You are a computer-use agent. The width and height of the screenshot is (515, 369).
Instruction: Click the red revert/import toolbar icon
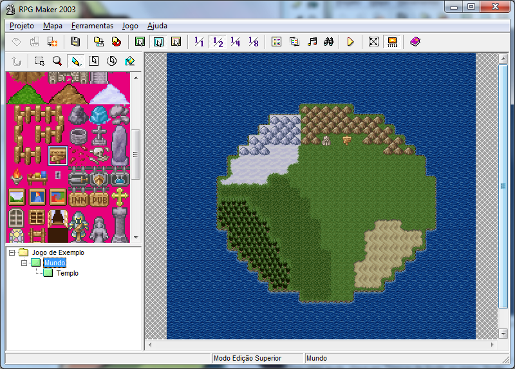coord(117,42)
